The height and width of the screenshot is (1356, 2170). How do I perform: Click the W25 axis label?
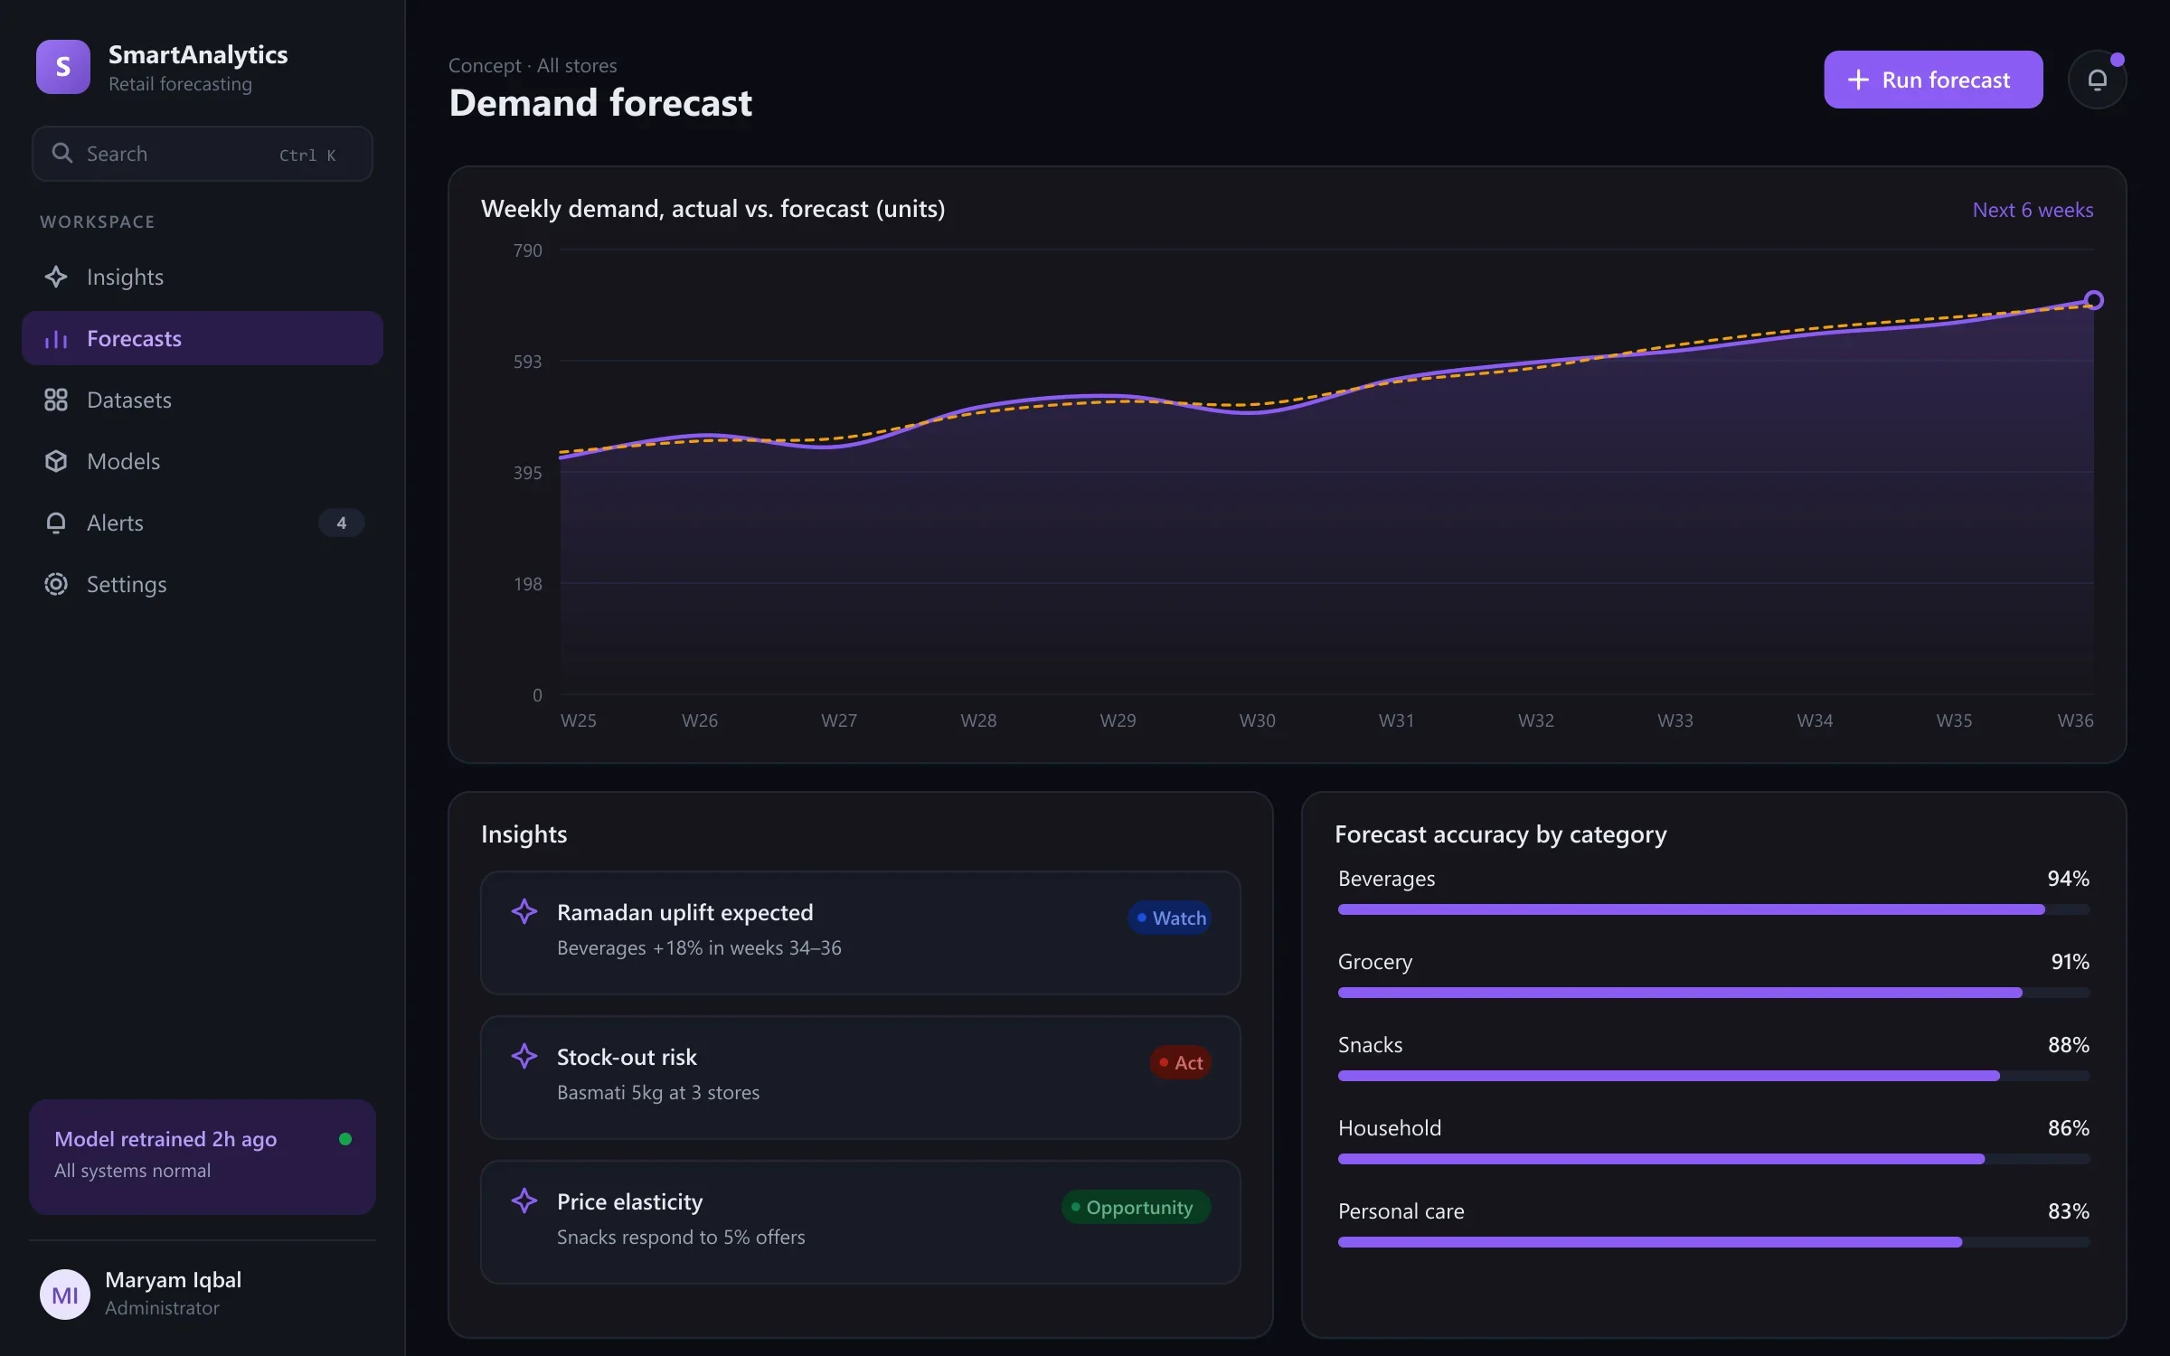click(x=579, y=720)
